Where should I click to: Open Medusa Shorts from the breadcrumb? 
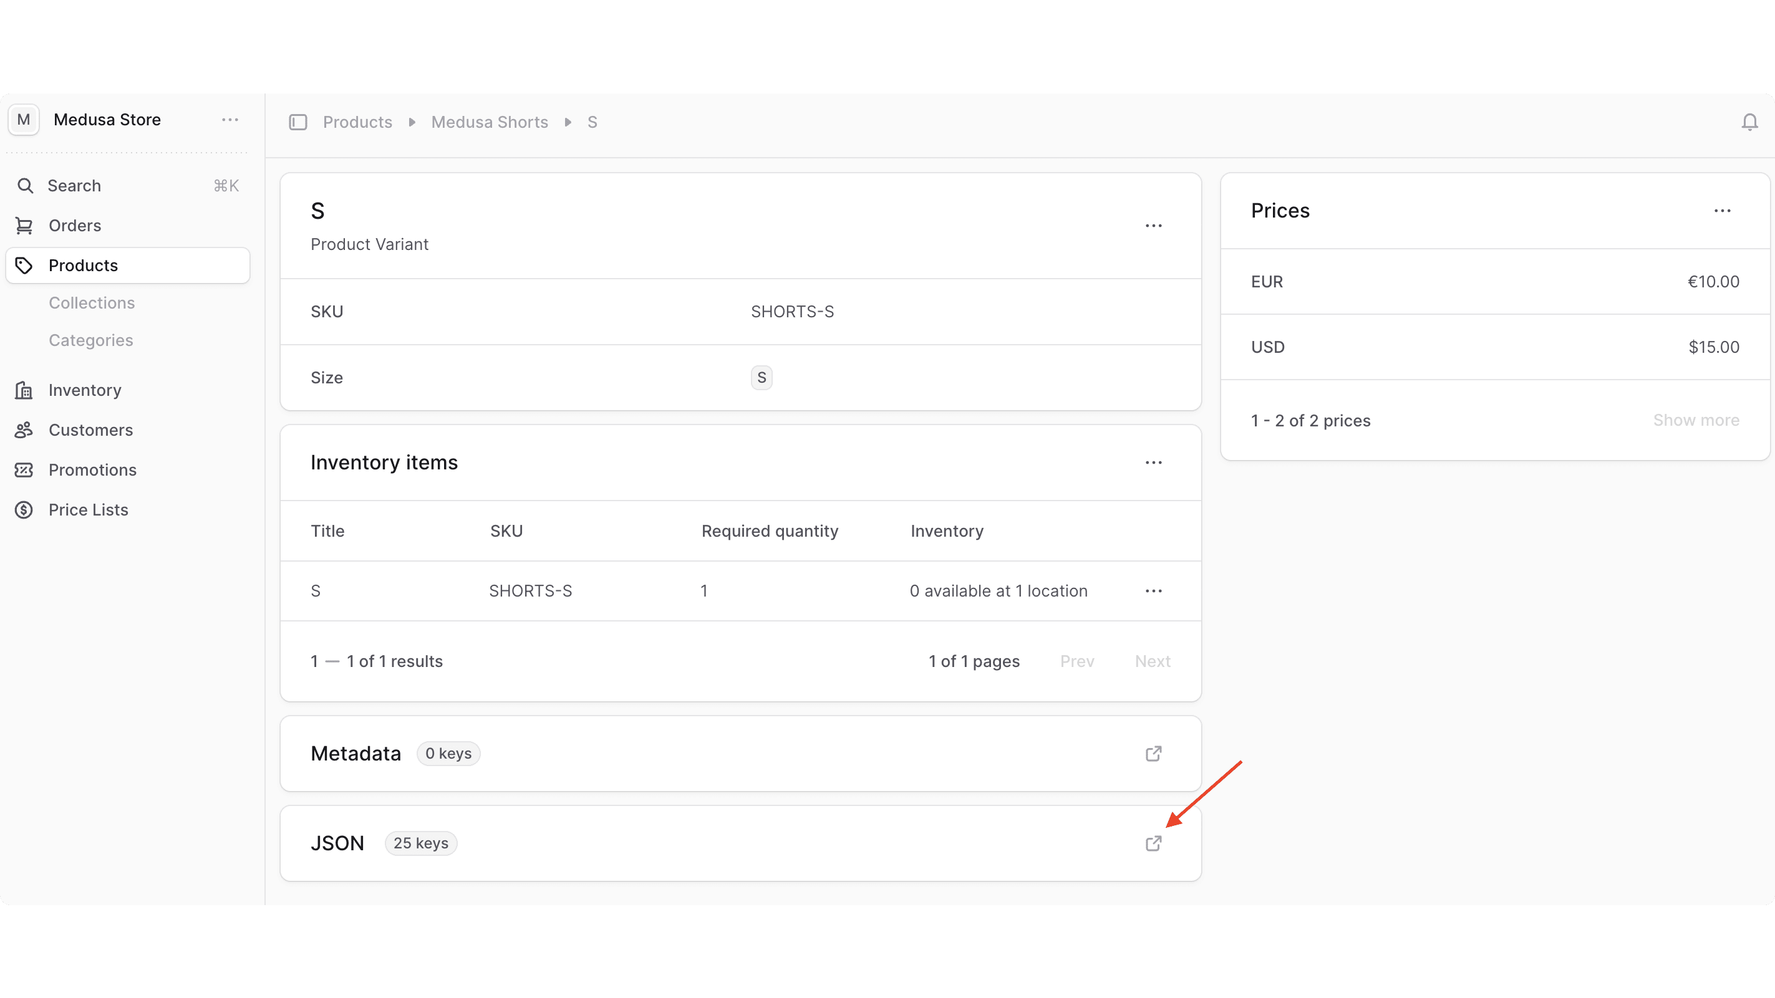click(489, 121)
